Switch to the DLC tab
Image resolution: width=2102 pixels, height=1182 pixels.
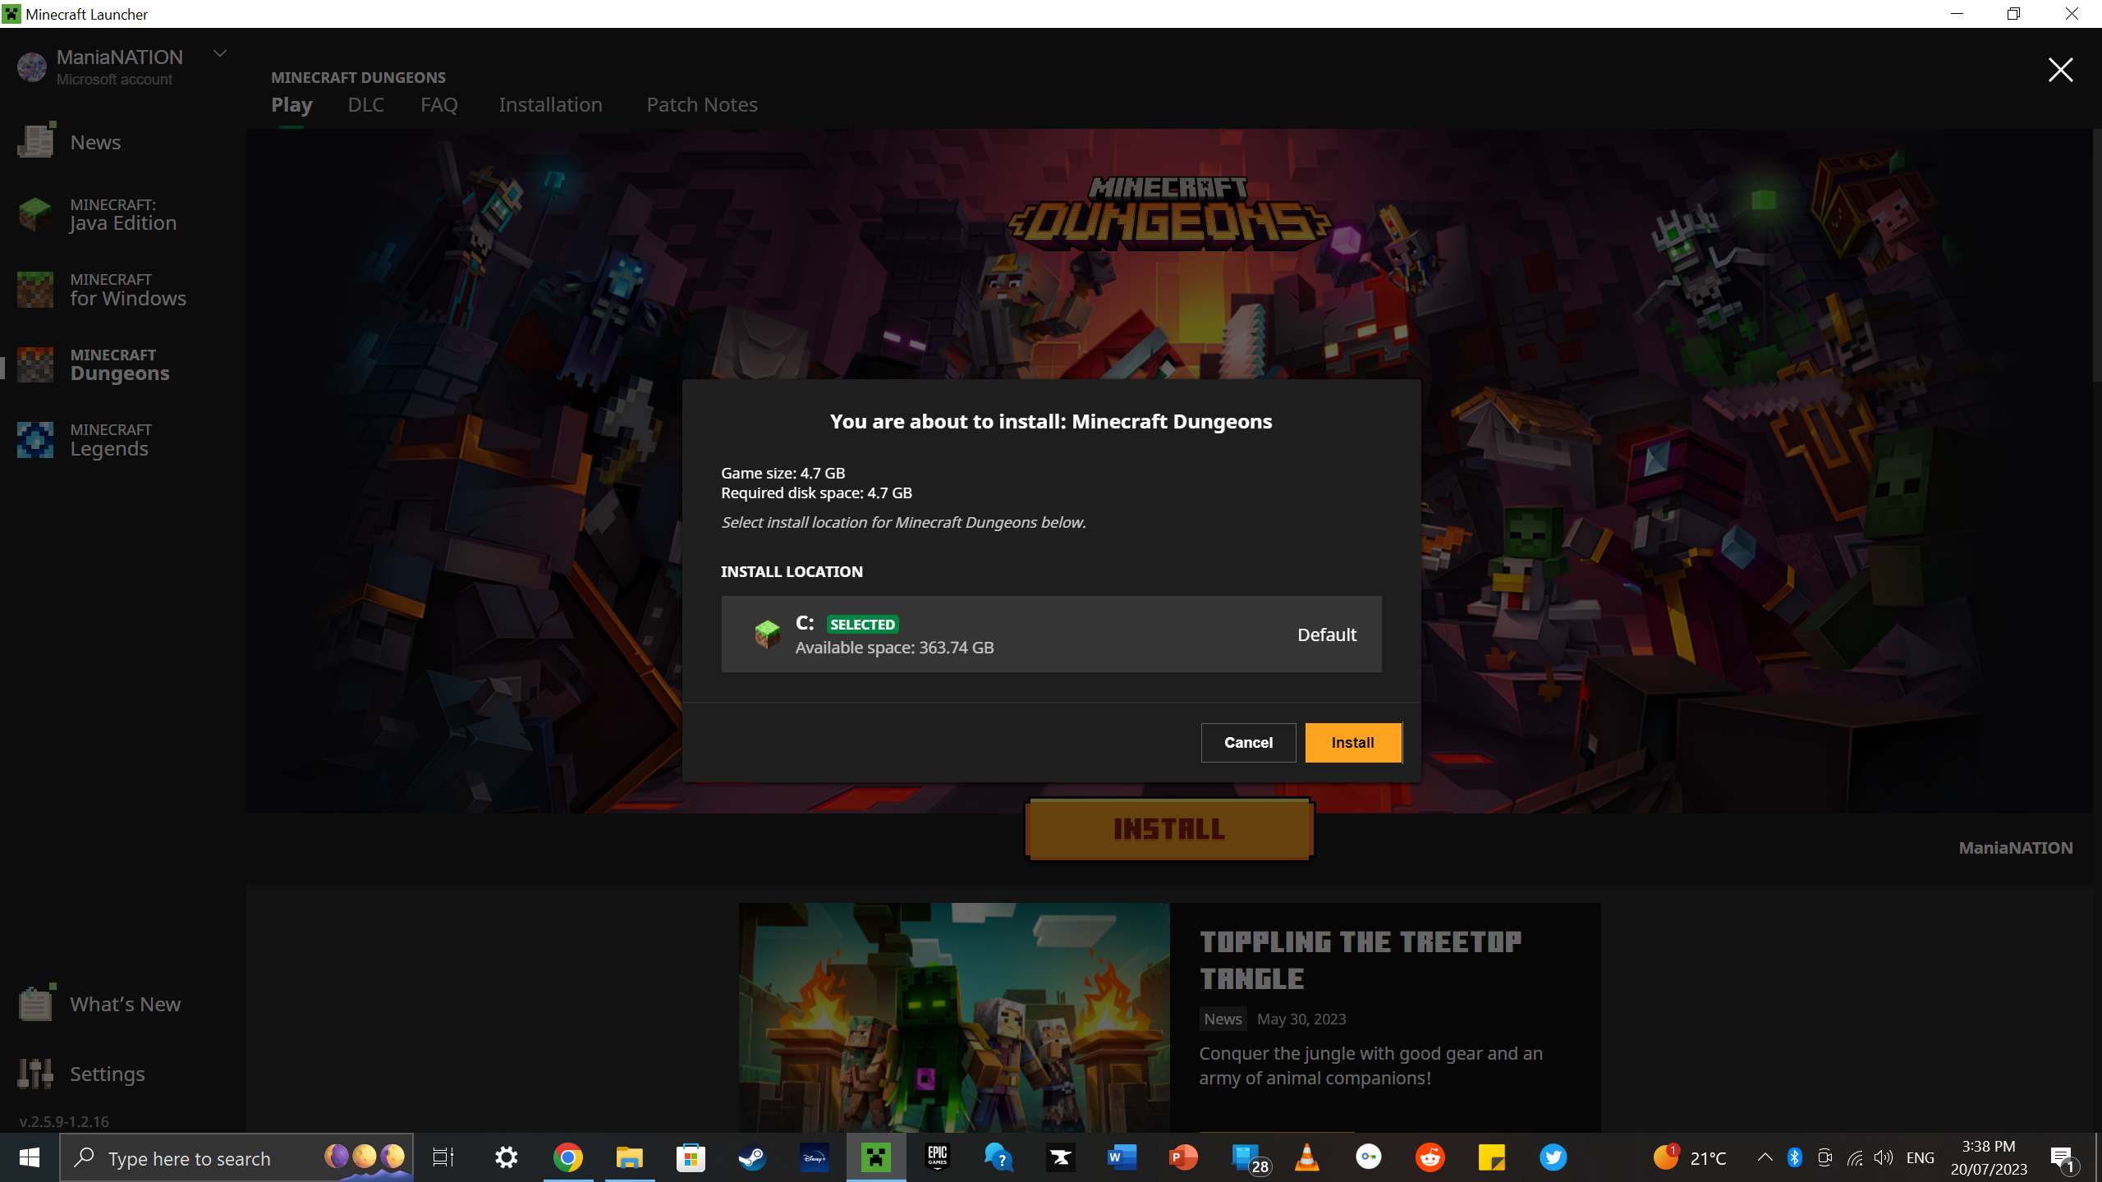click(x=365, y=105)
